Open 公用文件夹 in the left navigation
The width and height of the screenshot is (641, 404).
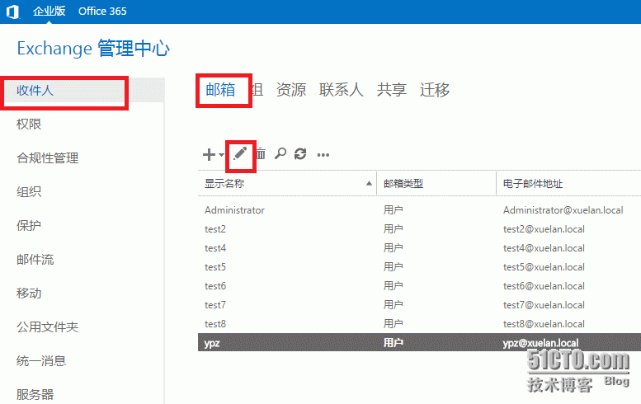coord(47,326)
